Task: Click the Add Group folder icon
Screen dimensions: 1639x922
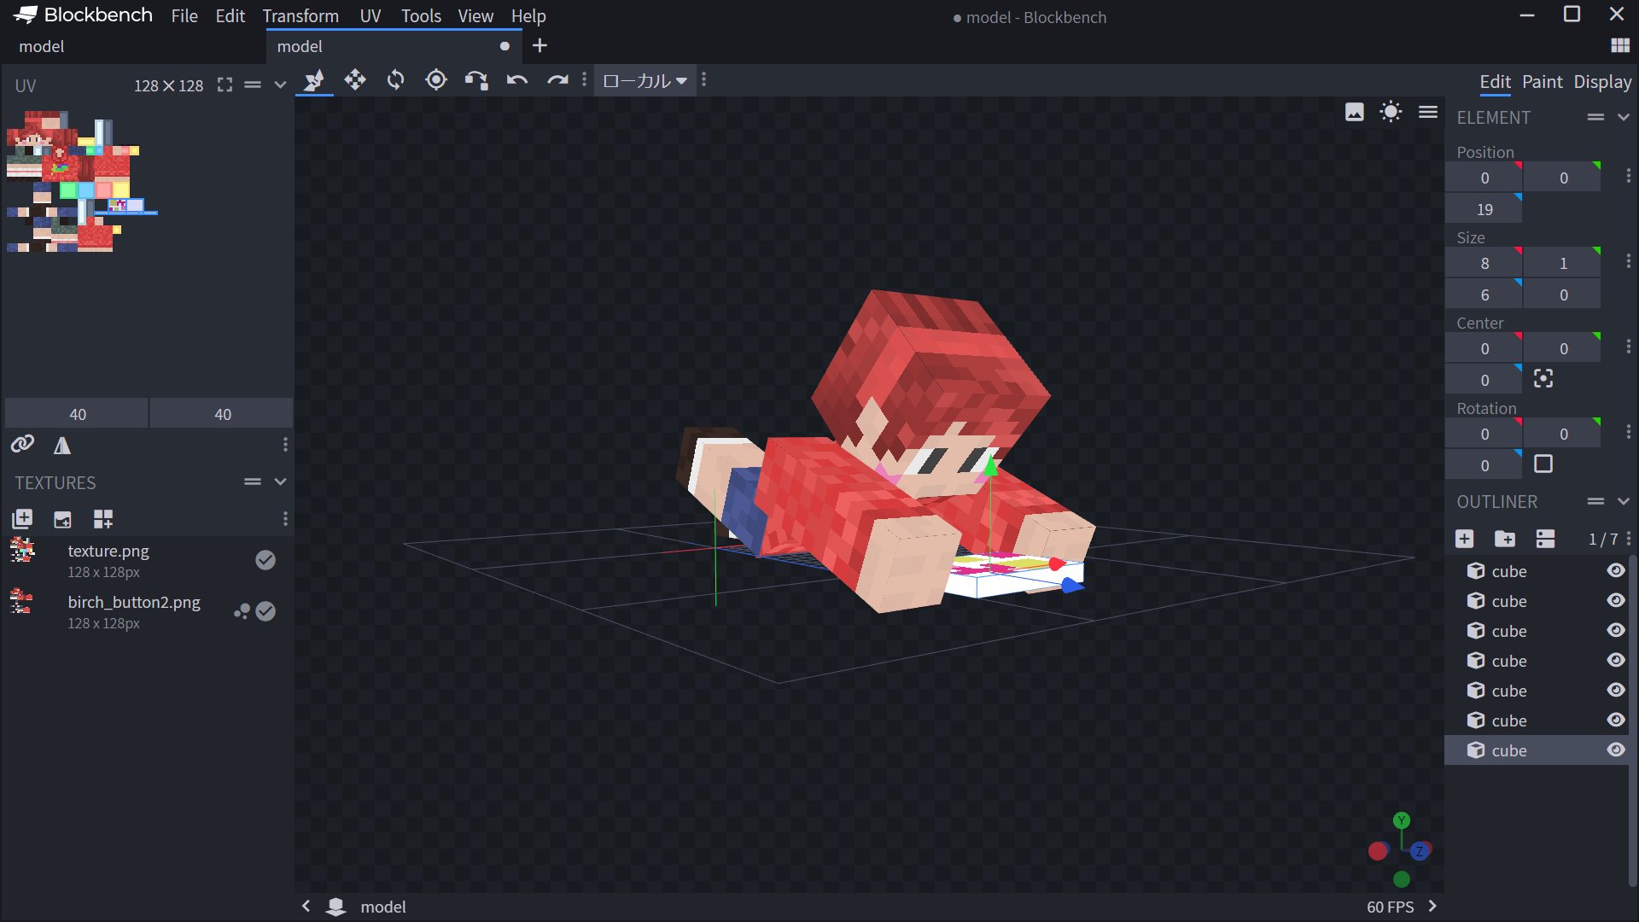Action: [x=1505, y=539]
